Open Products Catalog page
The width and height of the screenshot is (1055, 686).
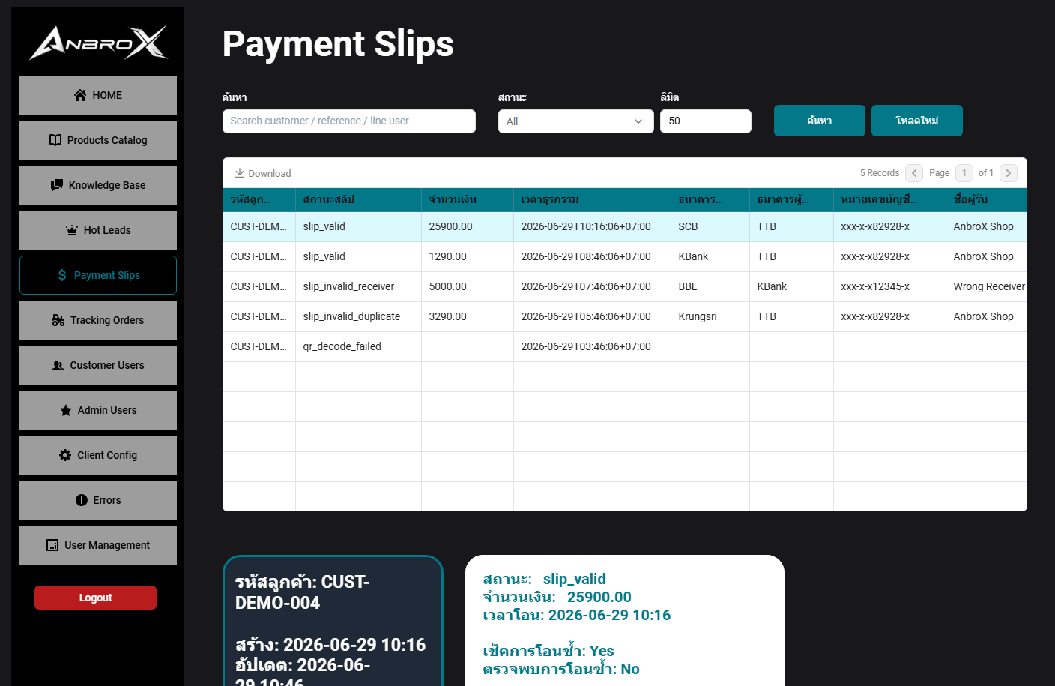(98, 140)
